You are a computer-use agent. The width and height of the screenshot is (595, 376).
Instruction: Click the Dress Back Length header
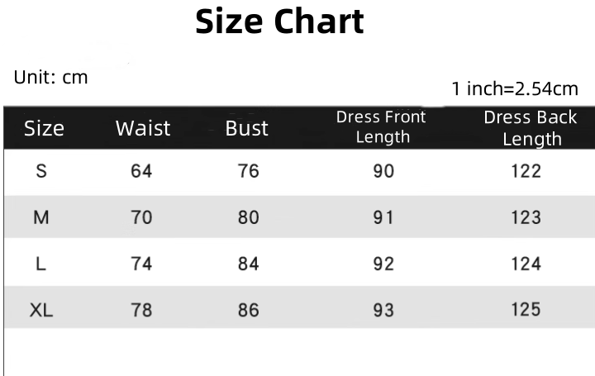pos(531,128)
